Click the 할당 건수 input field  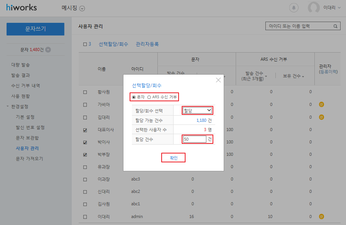coord(194,139)
